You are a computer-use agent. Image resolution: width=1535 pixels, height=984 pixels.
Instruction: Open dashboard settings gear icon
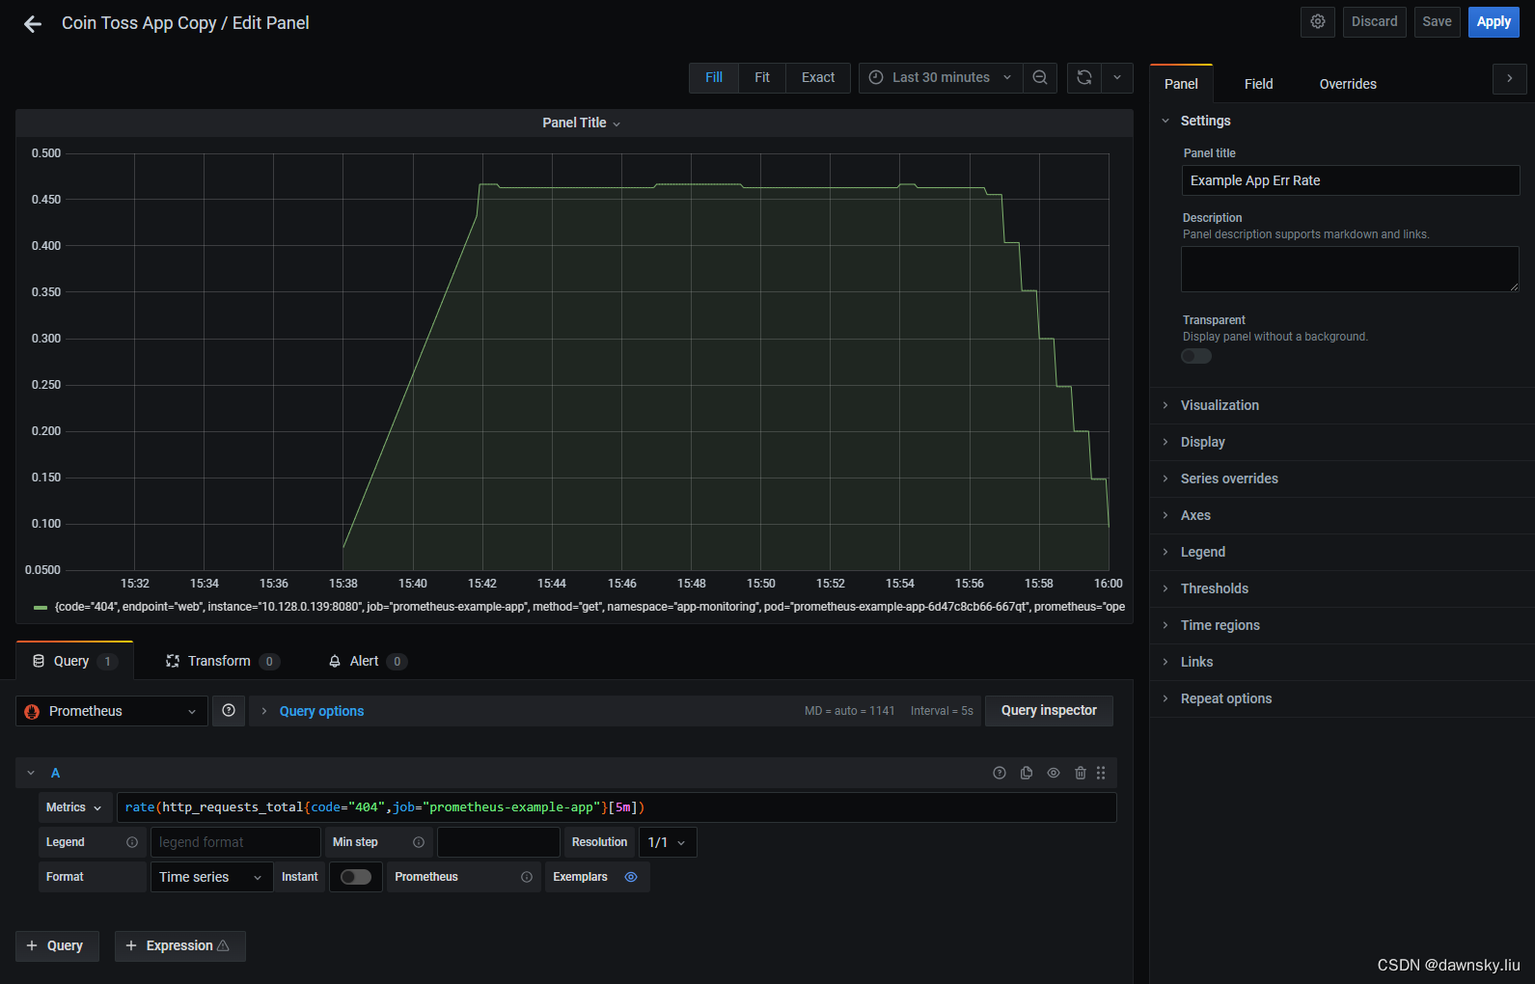pos(1318,21)
